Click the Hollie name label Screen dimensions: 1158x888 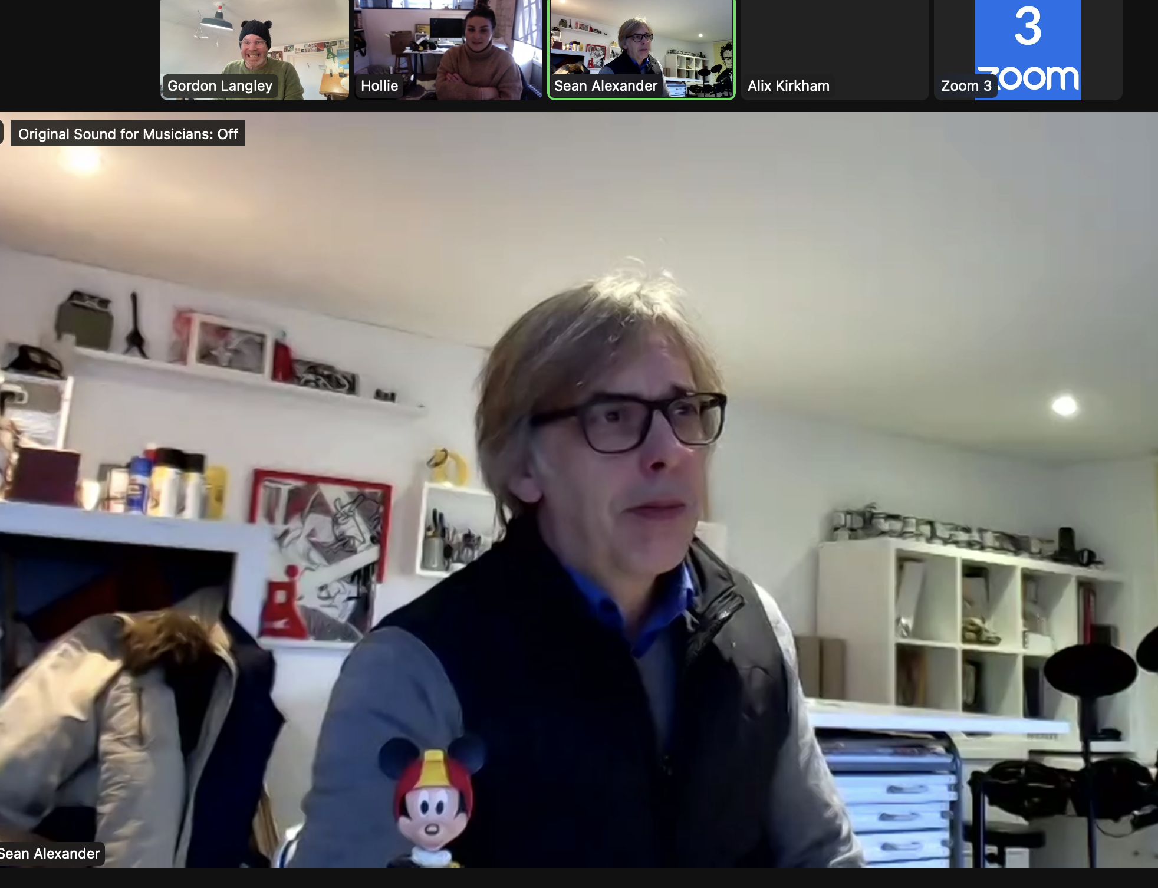[x=379, y=86]
